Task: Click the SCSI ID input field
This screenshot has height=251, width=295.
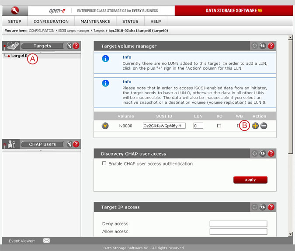Action: (x=164, y=126)
